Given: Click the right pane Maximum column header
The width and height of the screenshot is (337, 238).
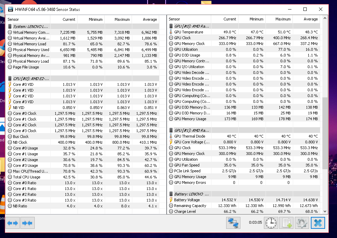Looking at the screenshot, I should [x=279, y=19].
